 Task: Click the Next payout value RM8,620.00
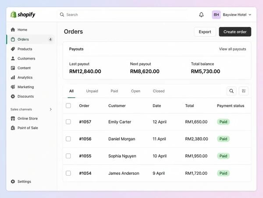click(x=145, y=71)
